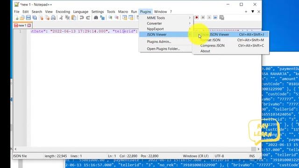The height and width of the screenshot is (168, 299).
Task: Click the Redo arrow icon
Action: point(88,18)
